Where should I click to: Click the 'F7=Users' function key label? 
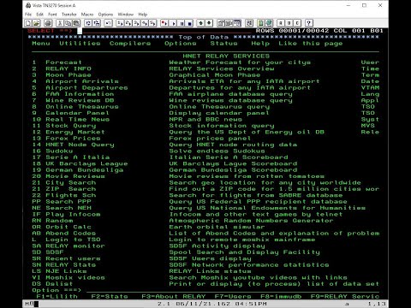point(233,297)
